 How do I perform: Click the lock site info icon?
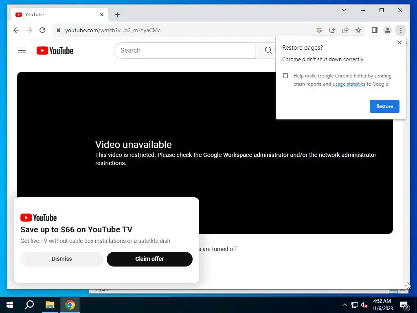(59, 30)
